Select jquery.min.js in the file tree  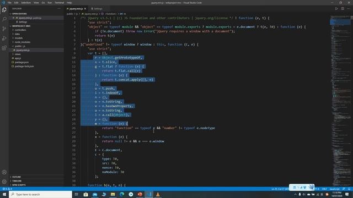click(x=23, y=50)
